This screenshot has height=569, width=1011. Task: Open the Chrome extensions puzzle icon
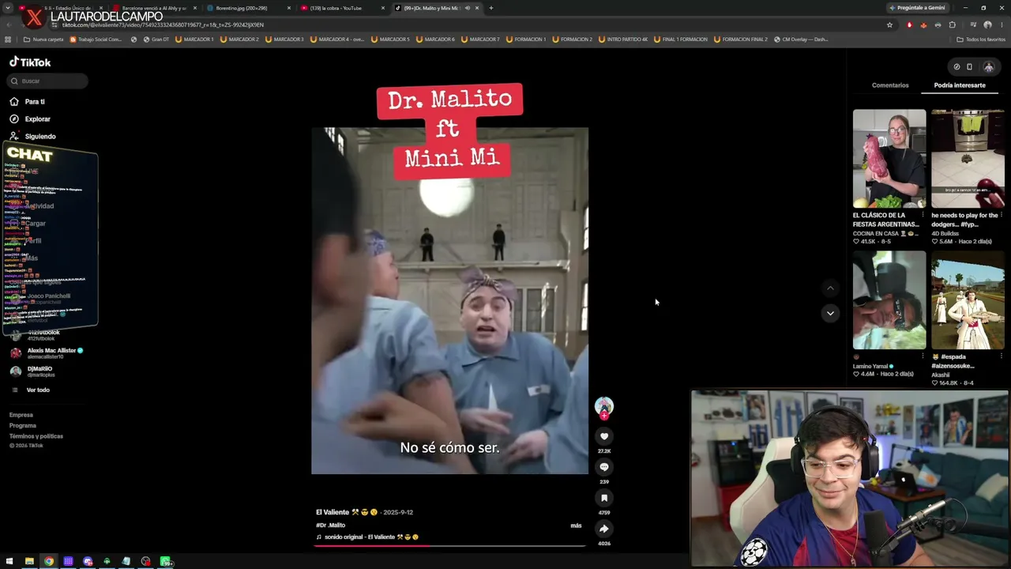point(952,24)
